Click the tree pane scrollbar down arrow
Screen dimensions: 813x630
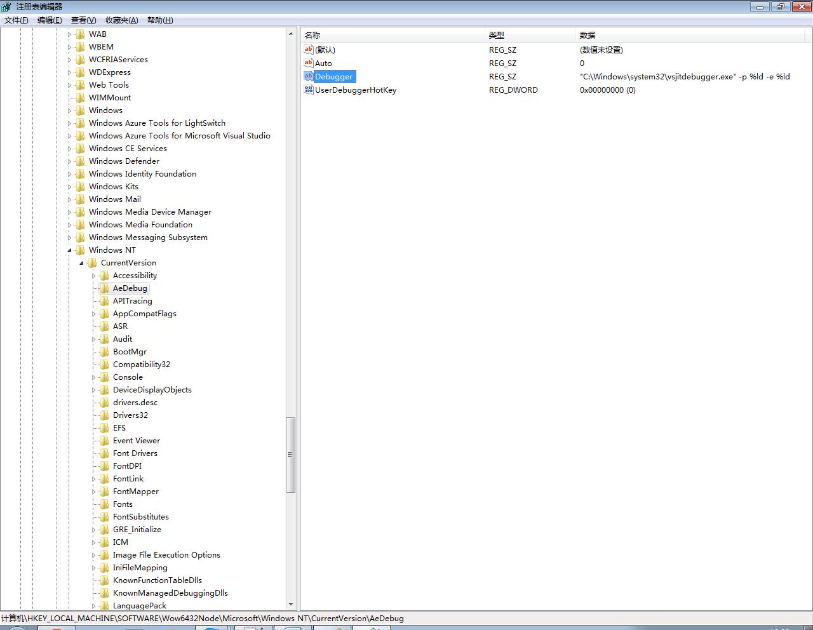(x=291, y=605)
